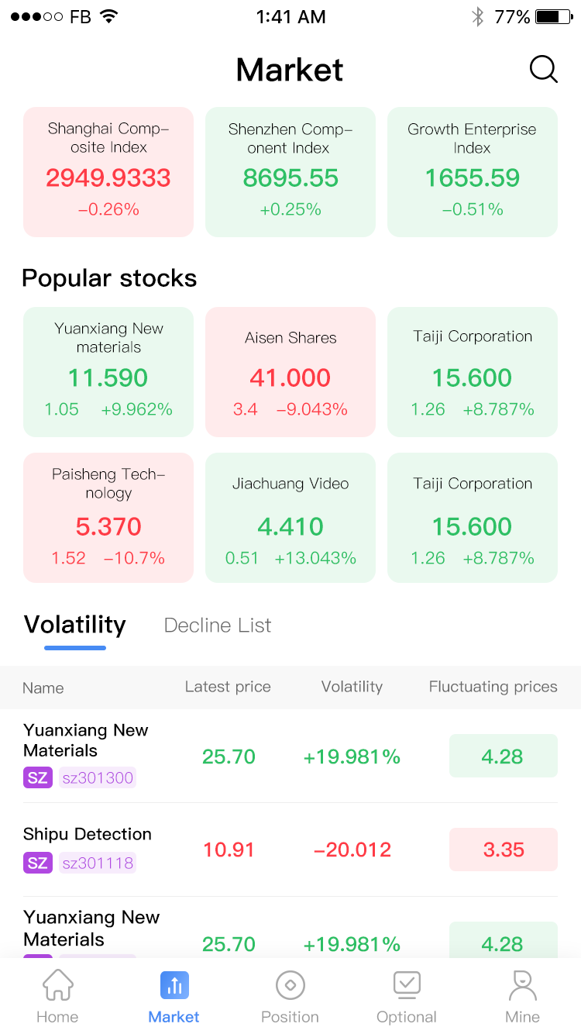The image size is (581, 1034).
Task: Go to the Mine profile icon
Action: 522,986
